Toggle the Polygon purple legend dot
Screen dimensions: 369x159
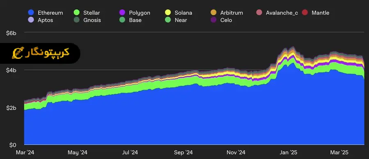point(122,13)
